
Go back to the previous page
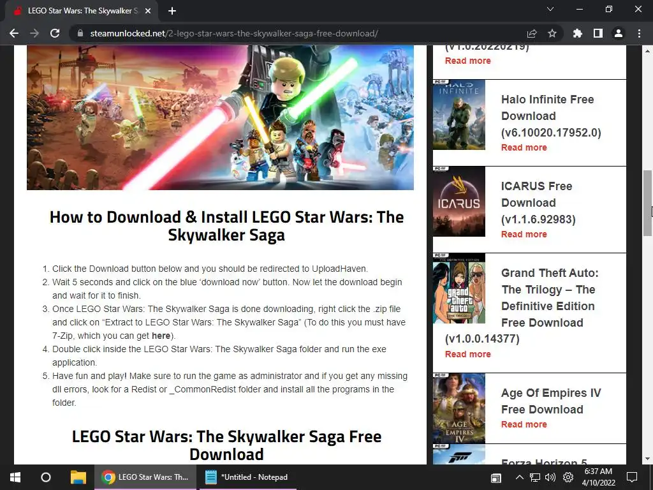(x=14, y=33)
